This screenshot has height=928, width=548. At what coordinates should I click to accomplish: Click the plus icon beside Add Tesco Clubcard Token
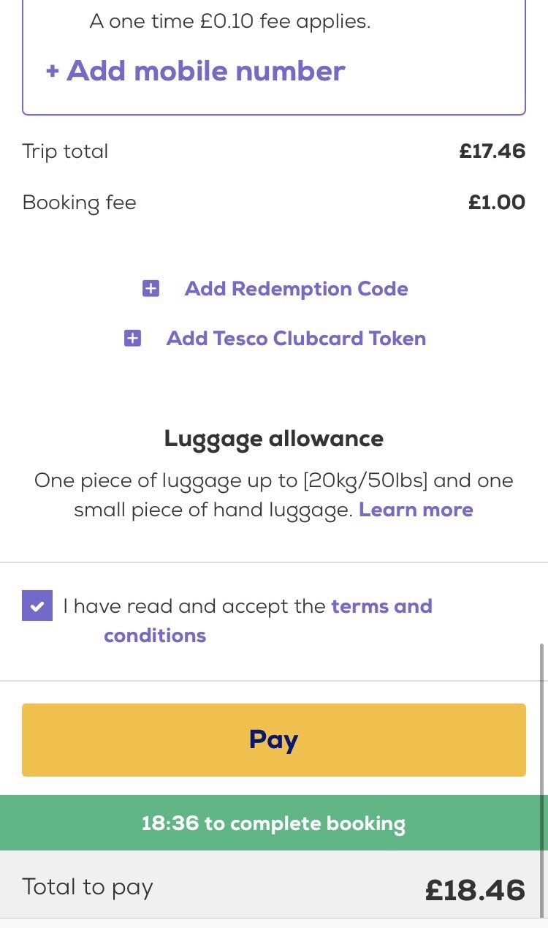point(132,339)
